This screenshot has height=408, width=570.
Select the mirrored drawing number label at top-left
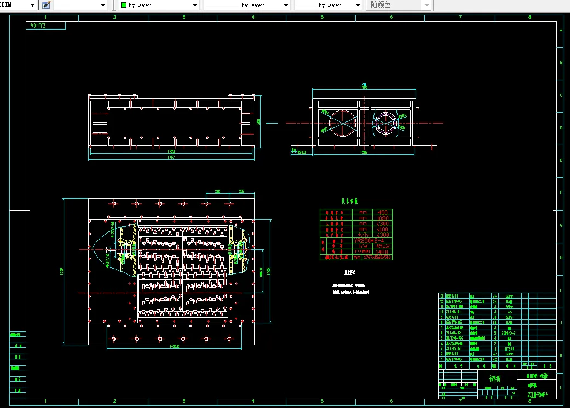point(38,25)
